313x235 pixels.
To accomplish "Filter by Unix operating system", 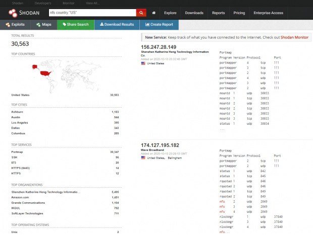I will click(14, 232).
